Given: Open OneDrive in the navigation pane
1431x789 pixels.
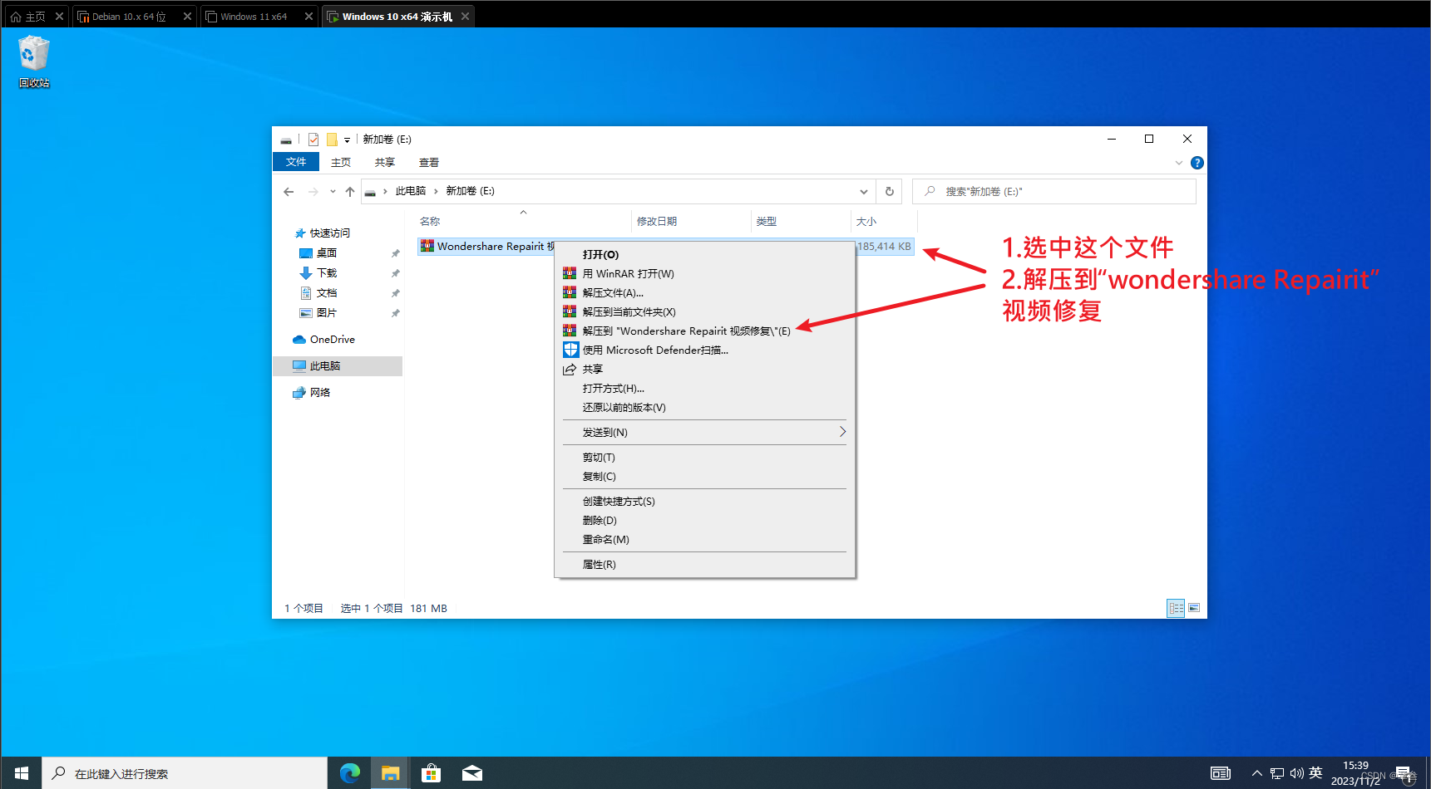Looking at the screenshot, I should [x=333, y=340].
